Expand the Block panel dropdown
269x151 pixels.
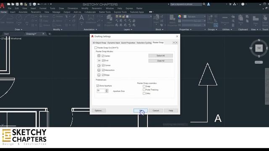click(x=159, y=29)
